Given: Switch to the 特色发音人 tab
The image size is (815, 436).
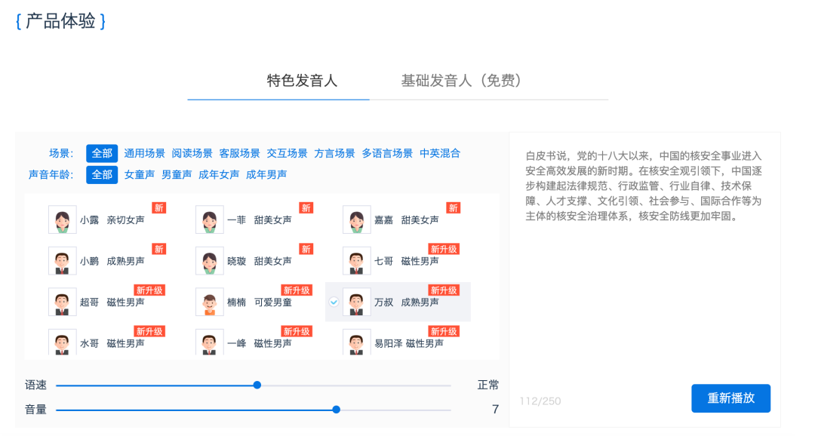Looking at the screenshot, I should click(302, 81).
